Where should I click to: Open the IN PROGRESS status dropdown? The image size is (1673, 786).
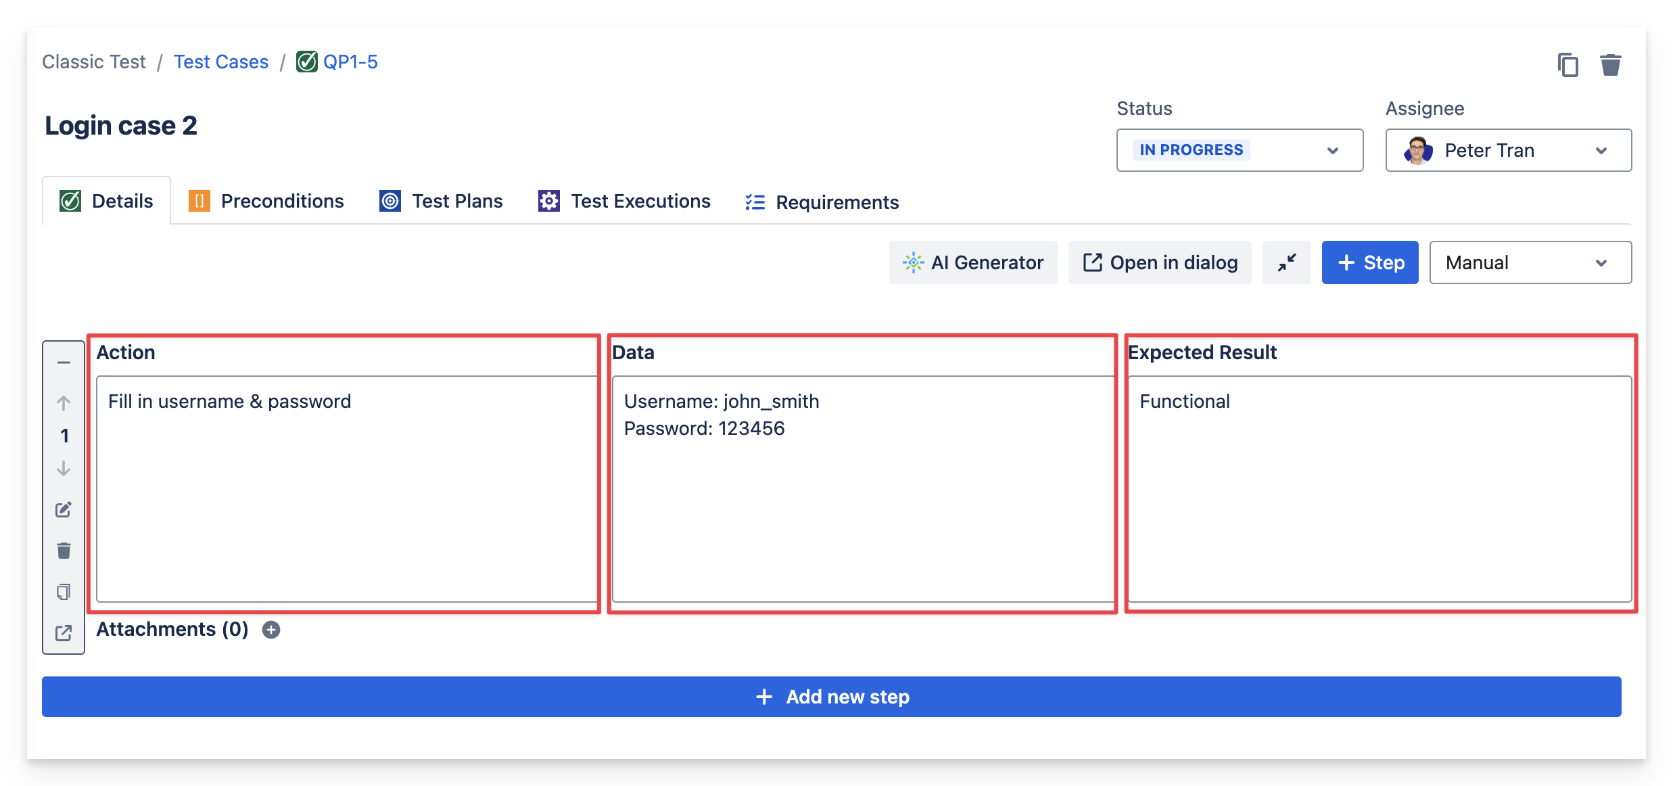(x=1239, y=150)
